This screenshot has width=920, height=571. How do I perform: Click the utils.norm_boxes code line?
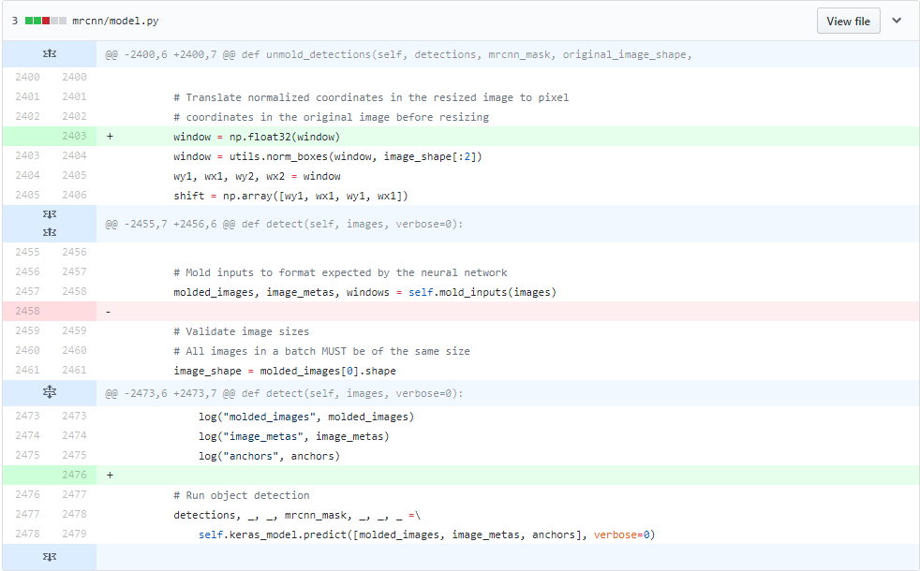click(327, 156)
